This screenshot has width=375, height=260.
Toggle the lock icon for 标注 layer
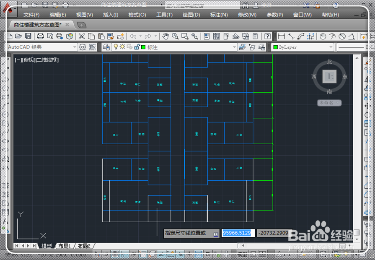click(137, 47)
